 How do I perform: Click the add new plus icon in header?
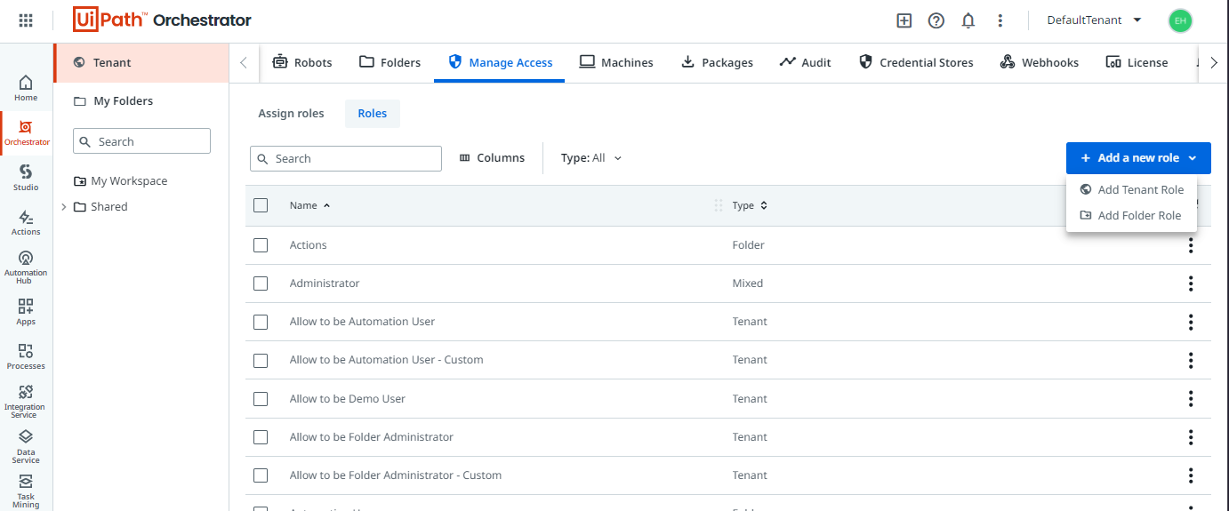[904, 20]
